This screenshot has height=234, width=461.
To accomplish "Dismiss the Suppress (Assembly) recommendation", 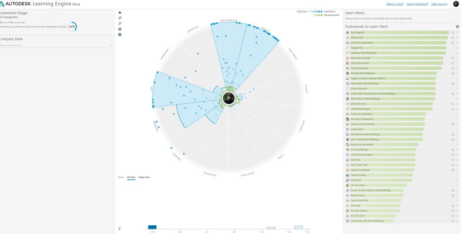I will [x=457, y=114].
